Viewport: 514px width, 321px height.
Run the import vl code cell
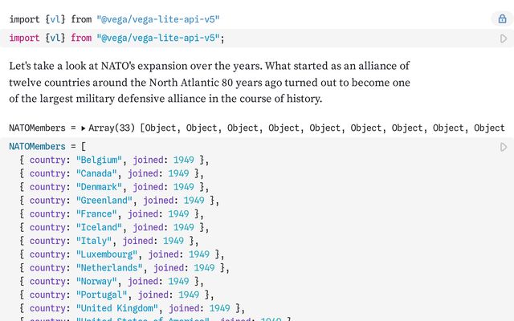pos(504,39)
